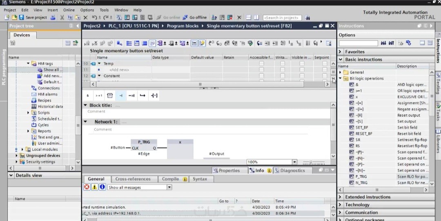Select the SR flip-flop instruction
The width and height of the screenshot is (441, 221).
tap(358, 140)
